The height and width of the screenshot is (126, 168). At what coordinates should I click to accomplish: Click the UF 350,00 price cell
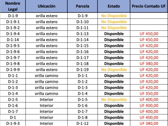click(149, 93)
